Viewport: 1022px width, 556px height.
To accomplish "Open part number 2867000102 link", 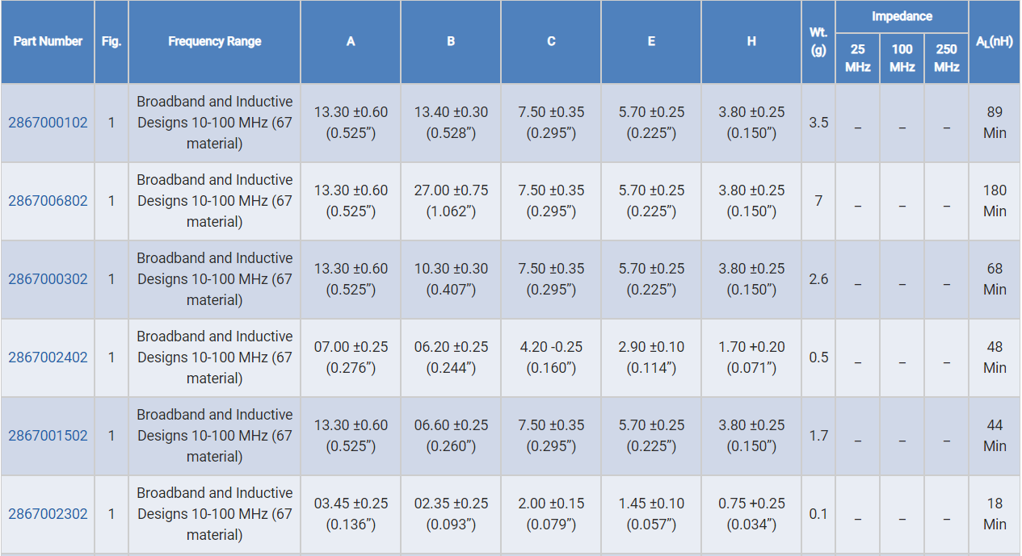I will click(x=48, y=123).
